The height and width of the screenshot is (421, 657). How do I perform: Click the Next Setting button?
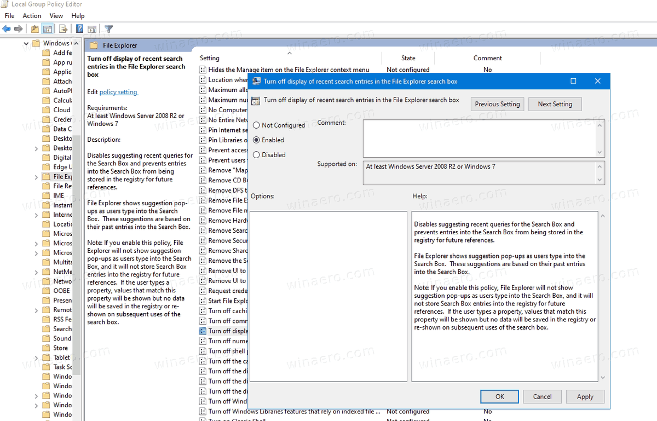[555, 104]
